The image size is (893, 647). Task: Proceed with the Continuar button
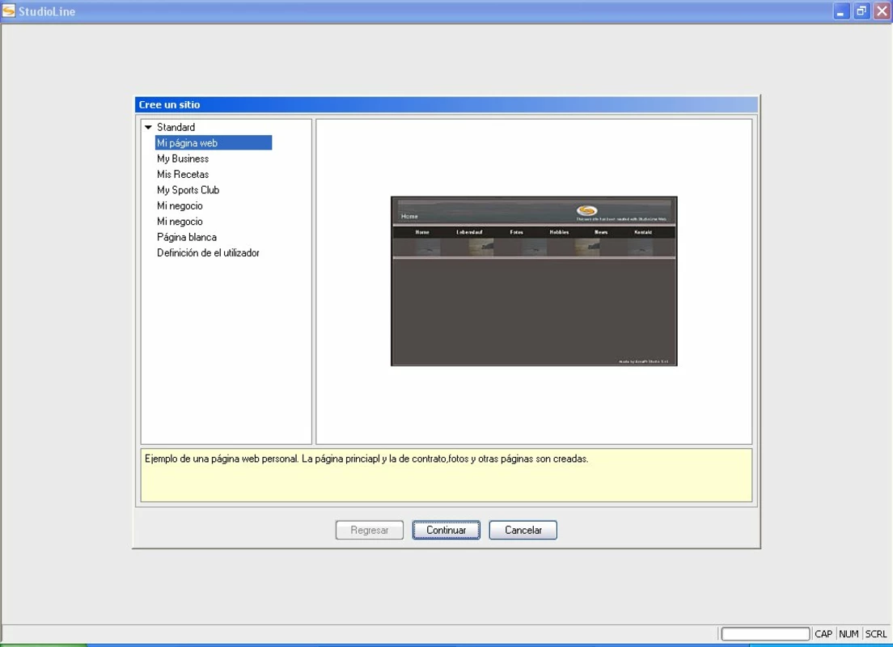point(446,531)
